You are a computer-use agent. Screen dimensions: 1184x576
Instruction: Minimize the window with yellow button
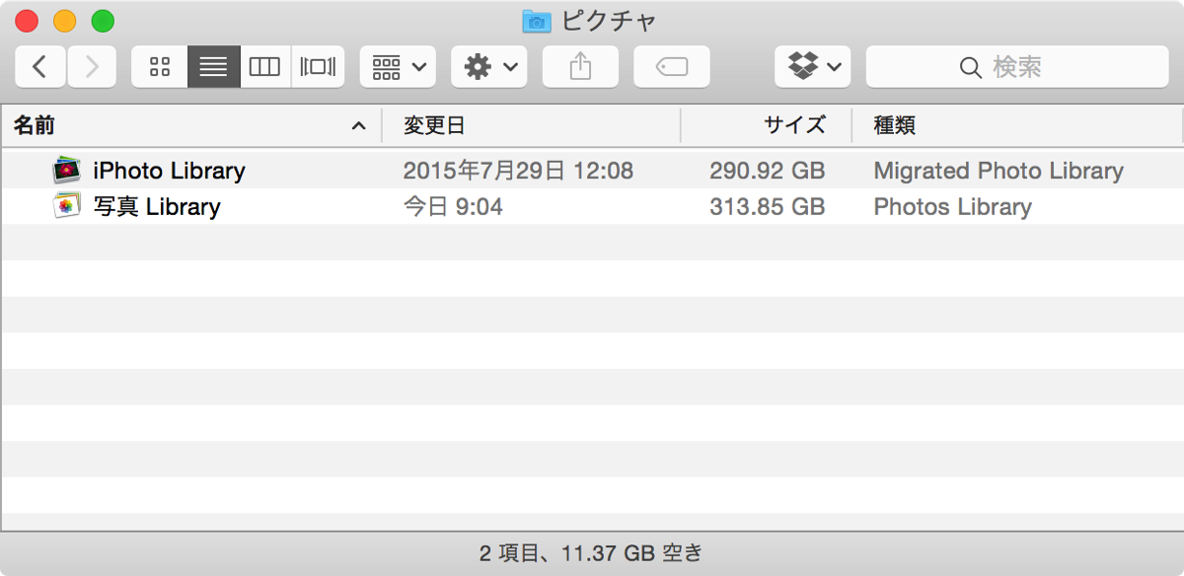(64, 20)
